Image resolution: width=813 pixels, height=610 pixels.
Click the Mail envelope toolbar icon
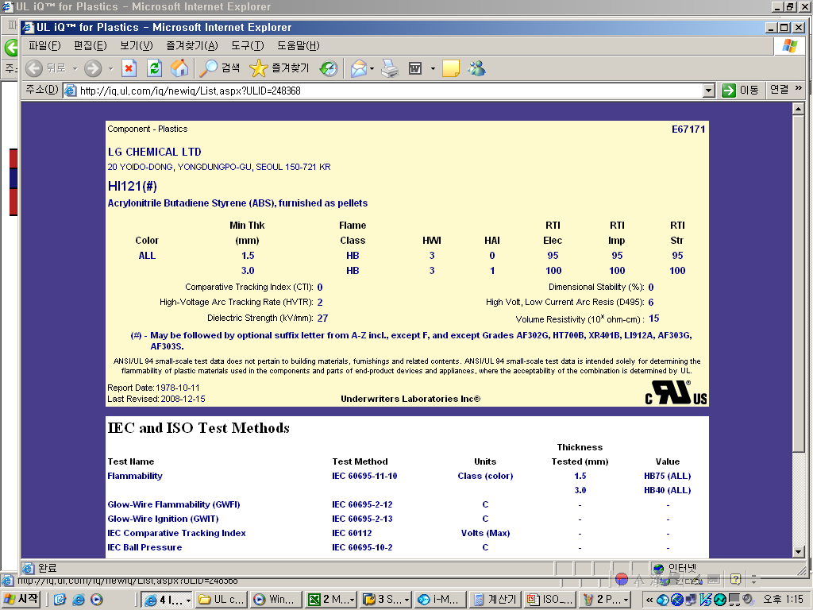tap(358, 68)
